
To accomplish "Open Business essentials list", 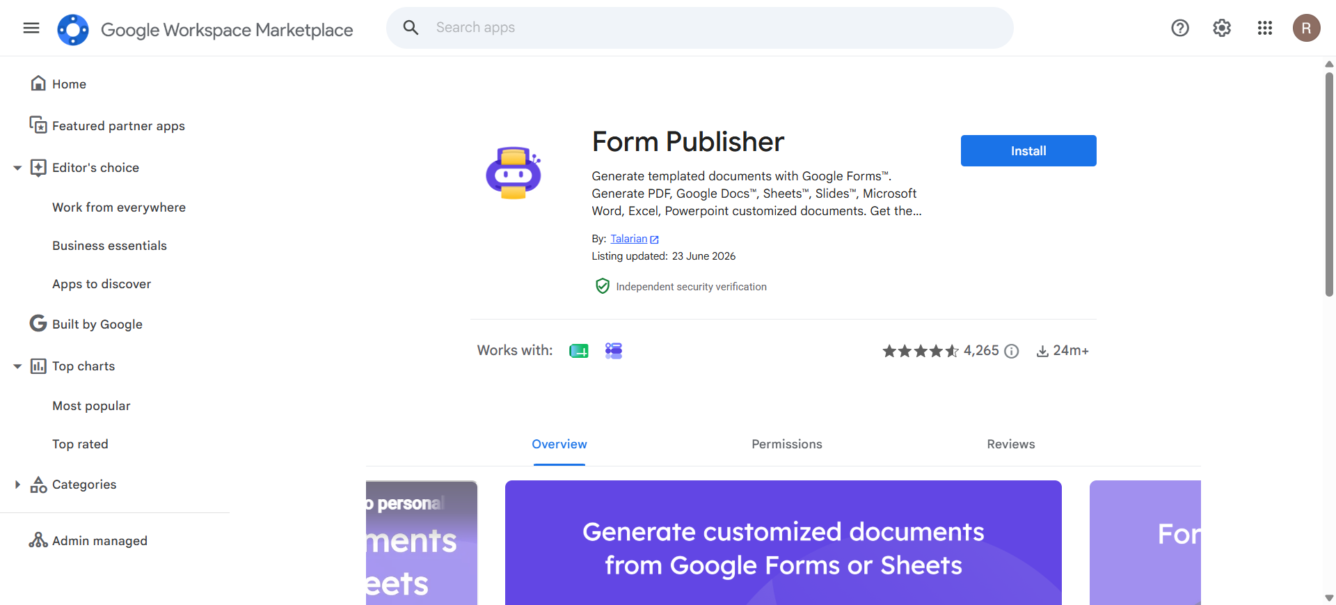I will [x=109, y=246].
